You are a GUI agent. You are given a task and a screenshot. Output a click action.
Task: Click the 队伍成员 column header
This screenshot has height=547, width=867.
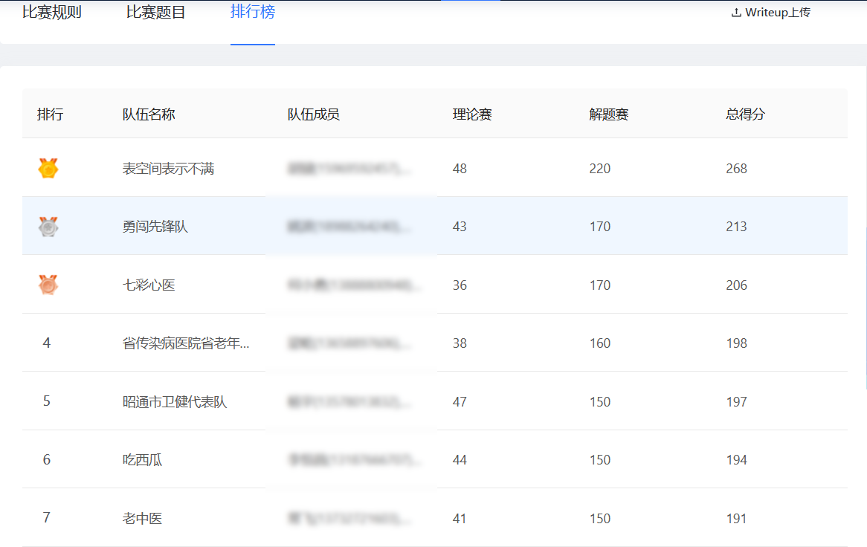click(314, 114)
